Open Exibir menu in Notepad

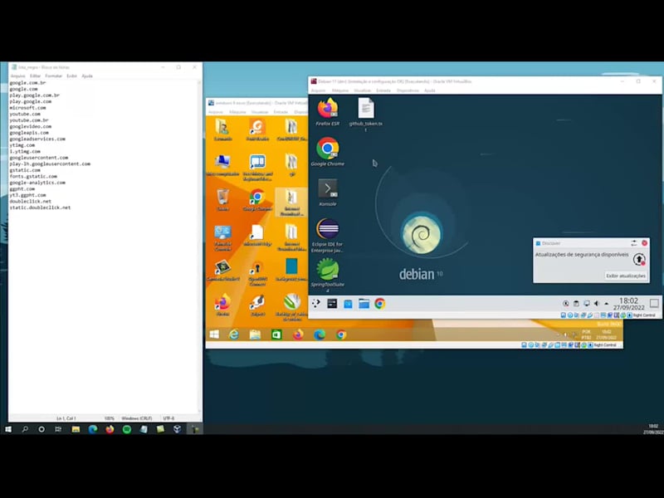point(72,76)
